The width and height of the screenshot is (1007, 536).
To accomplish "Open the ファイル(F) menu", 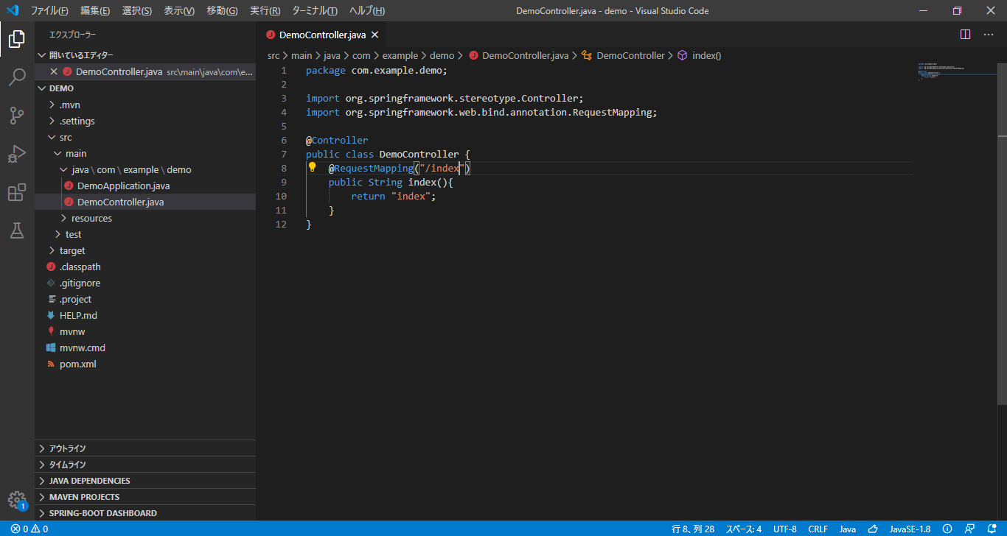I will pos(49,10).
